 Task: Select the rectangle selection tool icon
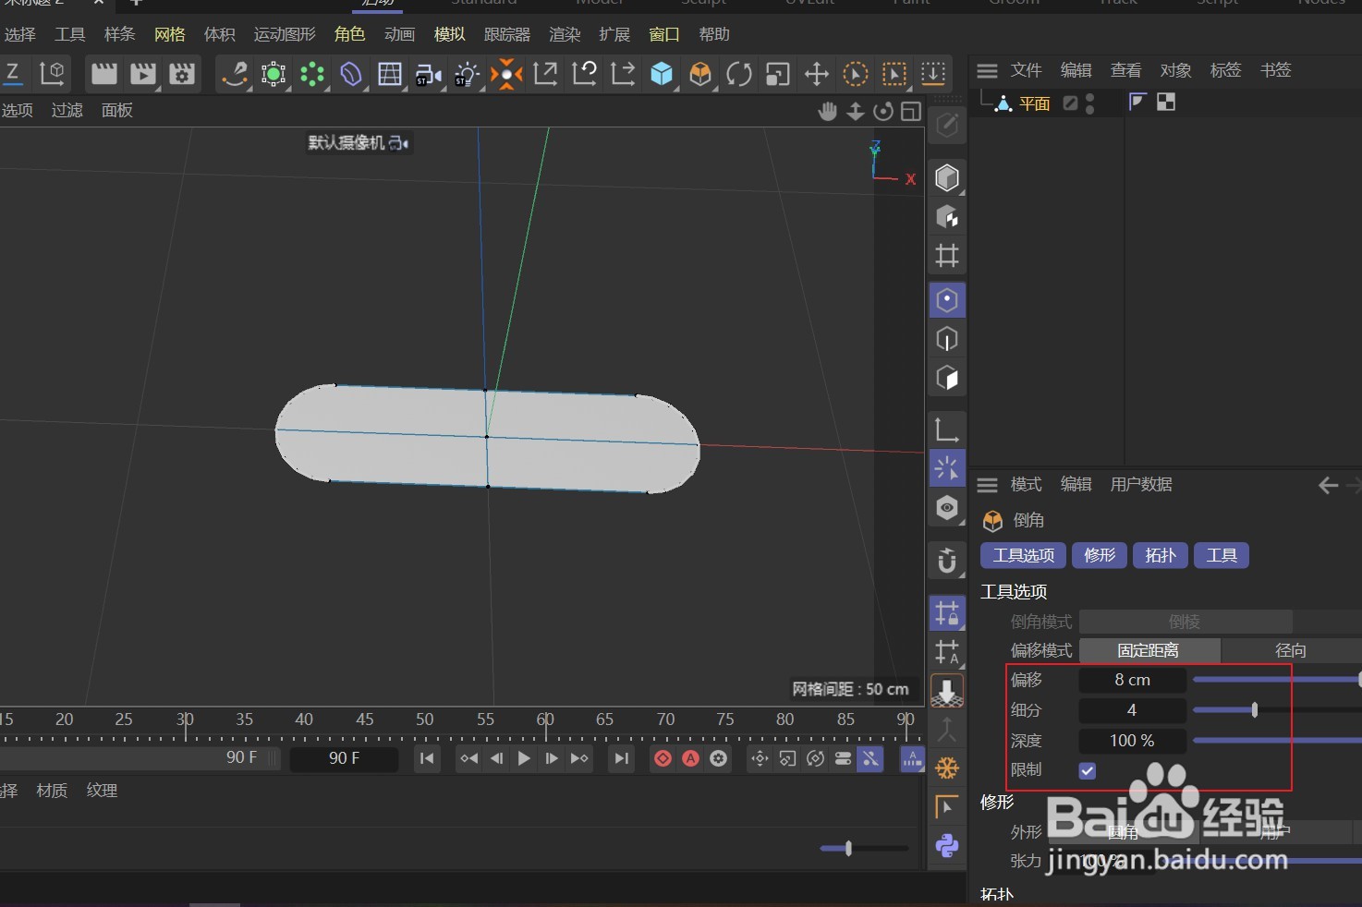(x=894, y=74)
